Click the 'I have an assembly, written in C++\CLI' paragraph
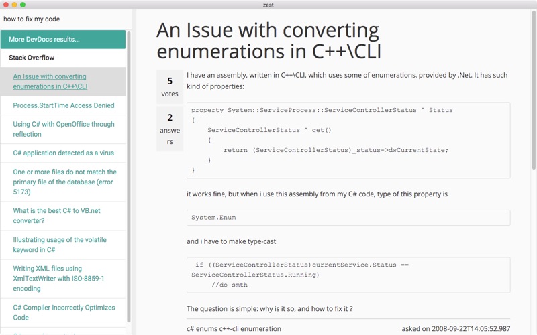537x335 pixels. point(347,80)
